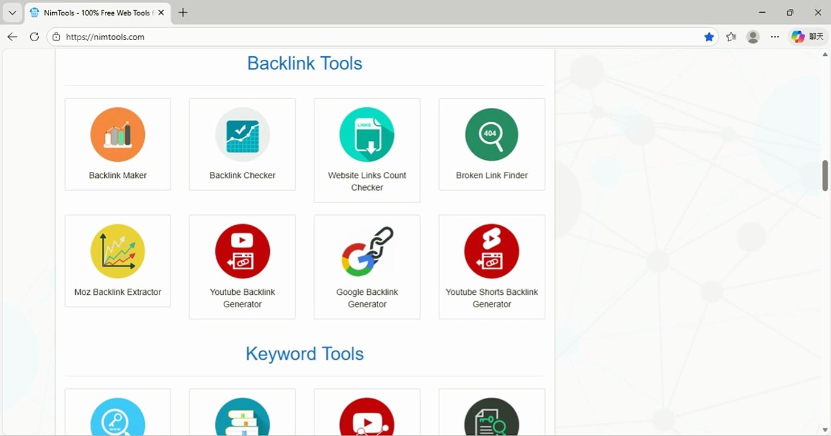Image resolution: width=831 pixels, height=436 pixels.
Task: Open the browser profile avatar
Action: pyautogui.click(x=753, y=37)
